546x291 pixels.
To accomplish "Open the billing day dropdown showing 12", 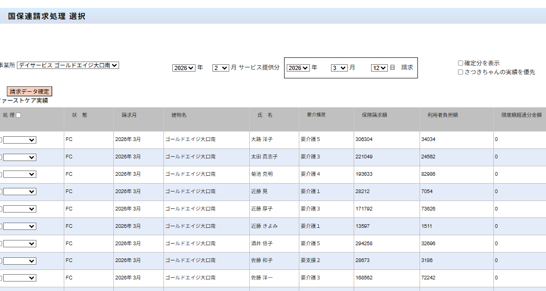I will 379,68.
